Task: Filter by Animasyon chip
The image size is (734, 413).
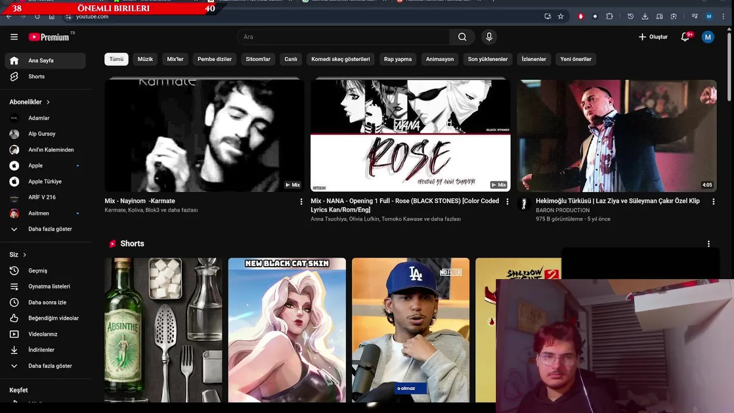Action: (x=440, y=59)
